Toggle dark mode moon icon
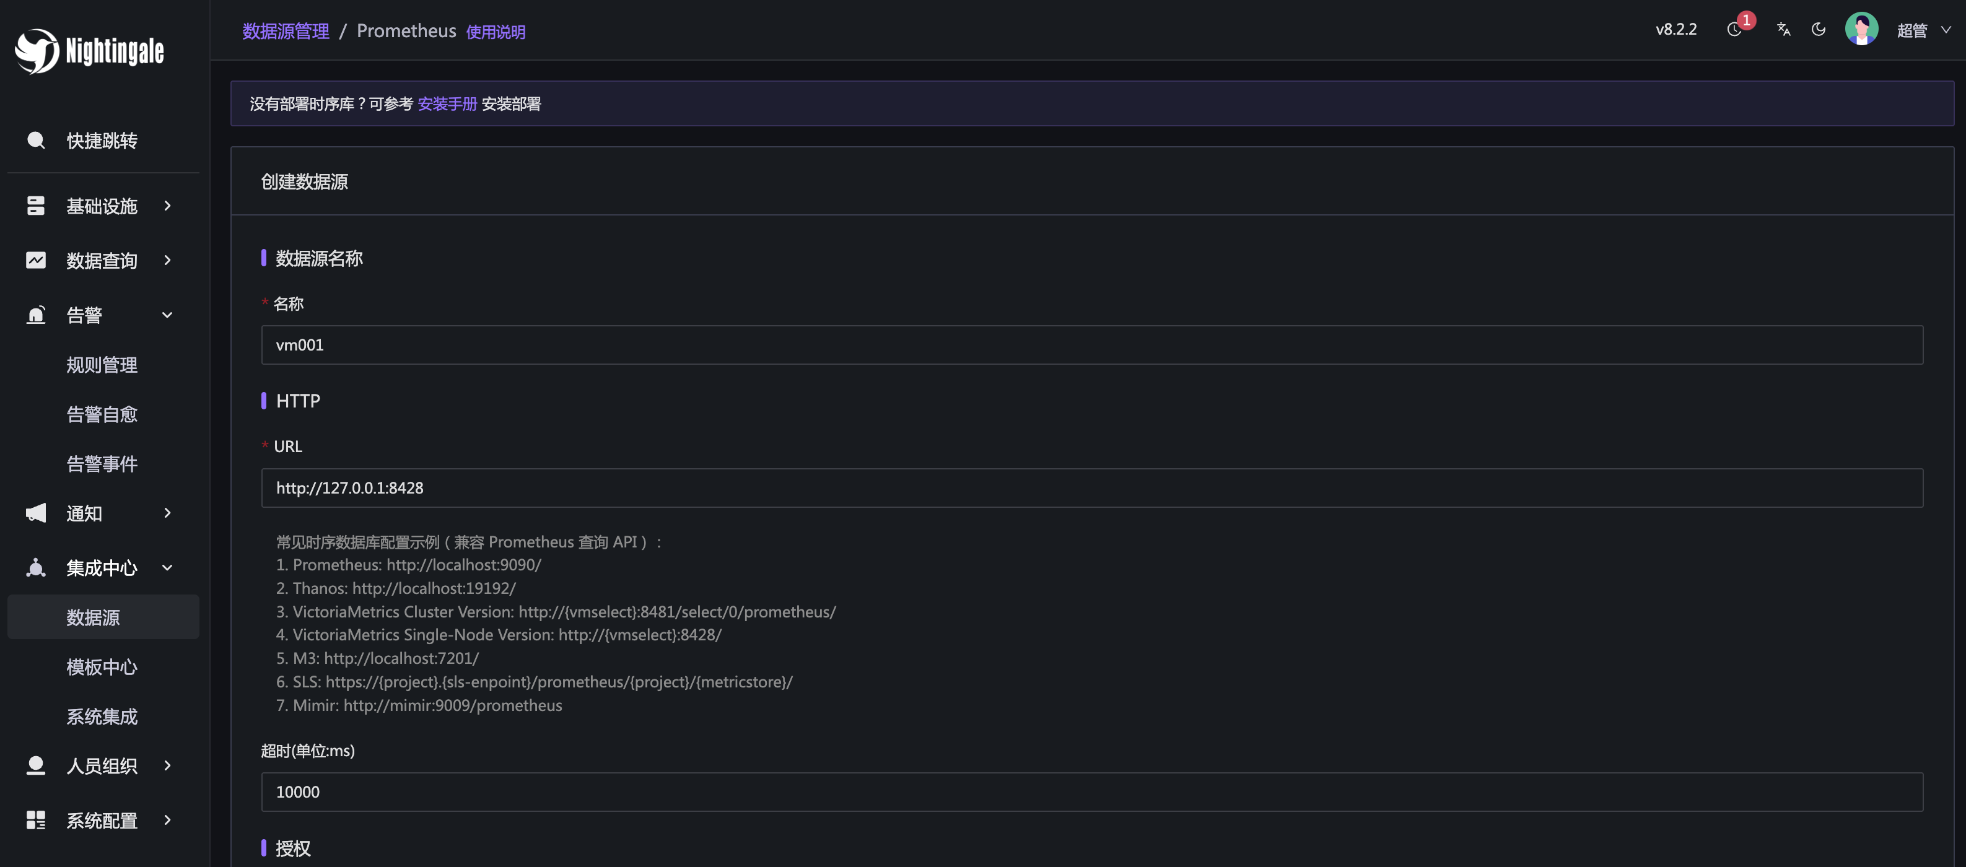 1819,29
